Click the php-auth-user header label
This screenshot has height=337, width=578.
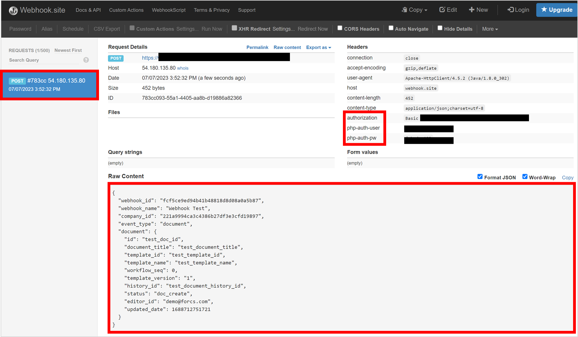click(x=363, y=128)
